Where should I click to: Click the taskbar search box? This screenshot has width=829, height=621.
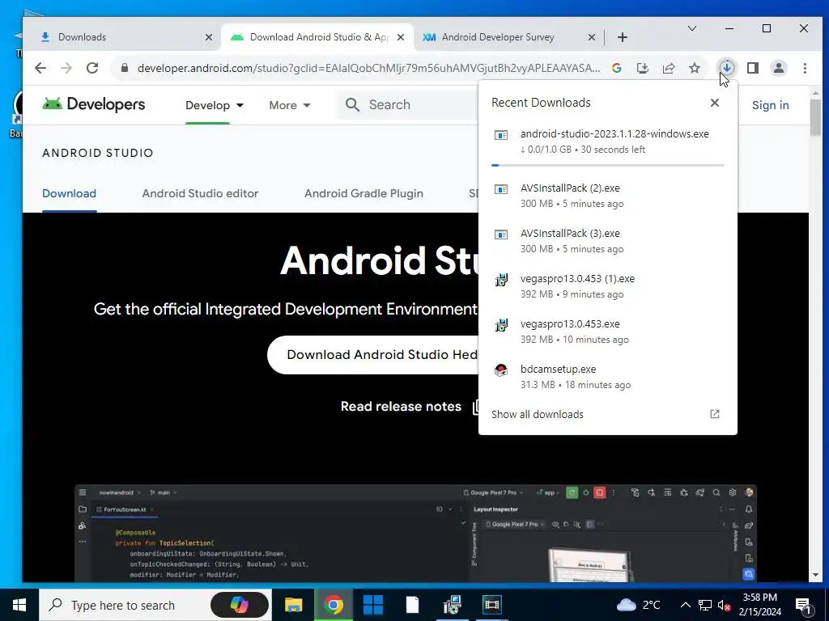156,605
